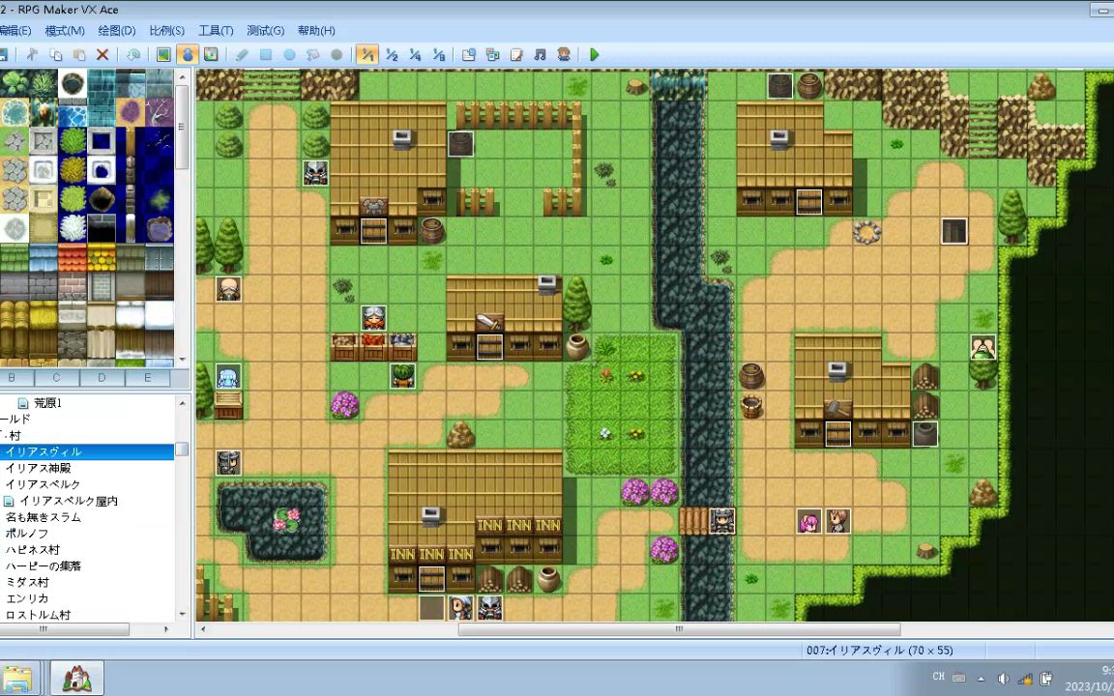Select the Shadow Pen tool
The width and height of the screenshot is (1114, 696).
(x=337, y=55)
